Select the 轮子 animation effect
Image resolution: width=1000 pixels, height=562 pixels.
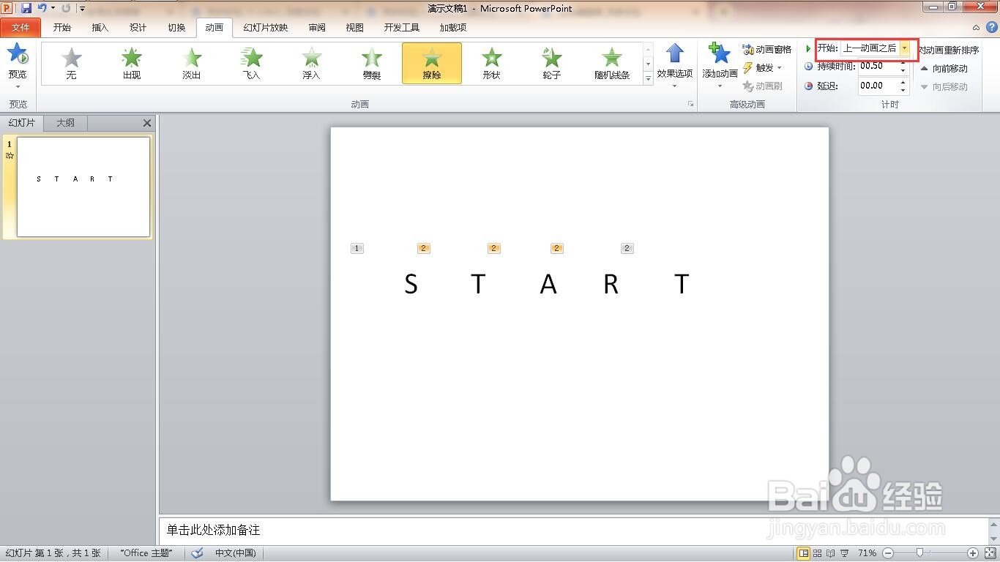pyautogui.click(x=552, y=63)
